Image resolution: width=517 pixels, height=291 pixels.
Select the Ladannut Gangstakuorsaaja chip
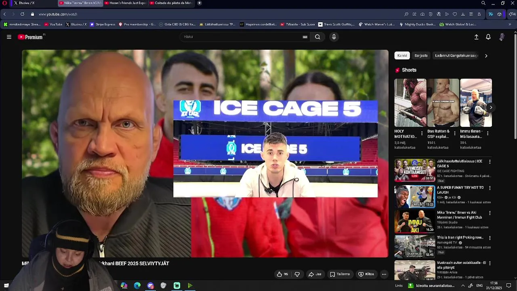[x=456, y=55]
